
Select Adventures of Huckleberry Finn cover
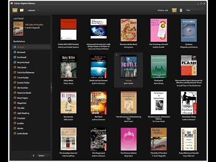(x=129, y=103)
